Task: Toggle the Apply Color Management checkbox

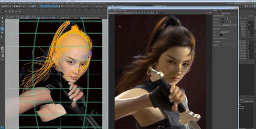Action: pyautogui.click(x=228, y=38)
